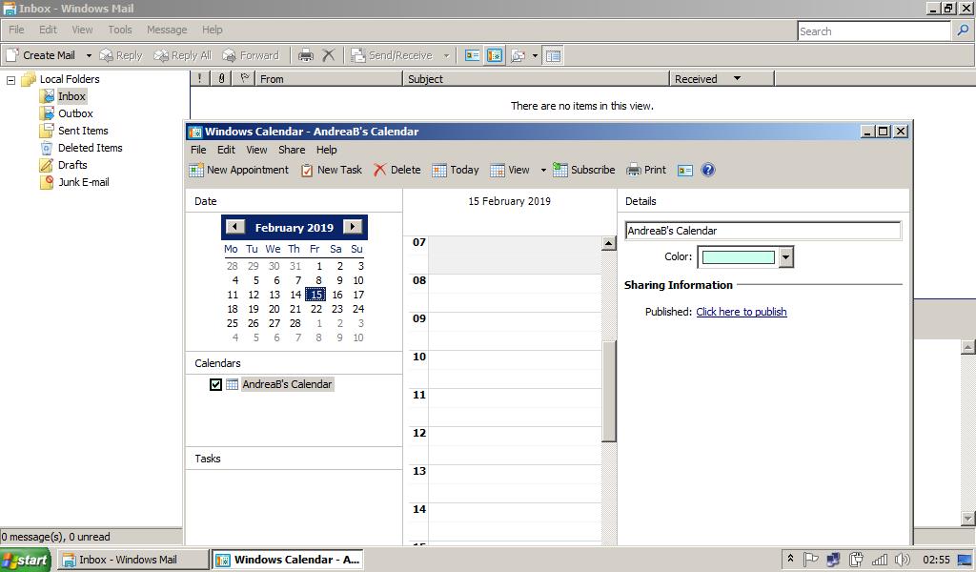This screenshot has width=976, height=572.
Task: Click the Delete X icon in Mail toolbar
Action: 329,55
